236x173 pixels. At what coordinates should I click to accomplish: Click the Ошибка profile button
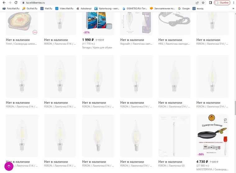222,2
